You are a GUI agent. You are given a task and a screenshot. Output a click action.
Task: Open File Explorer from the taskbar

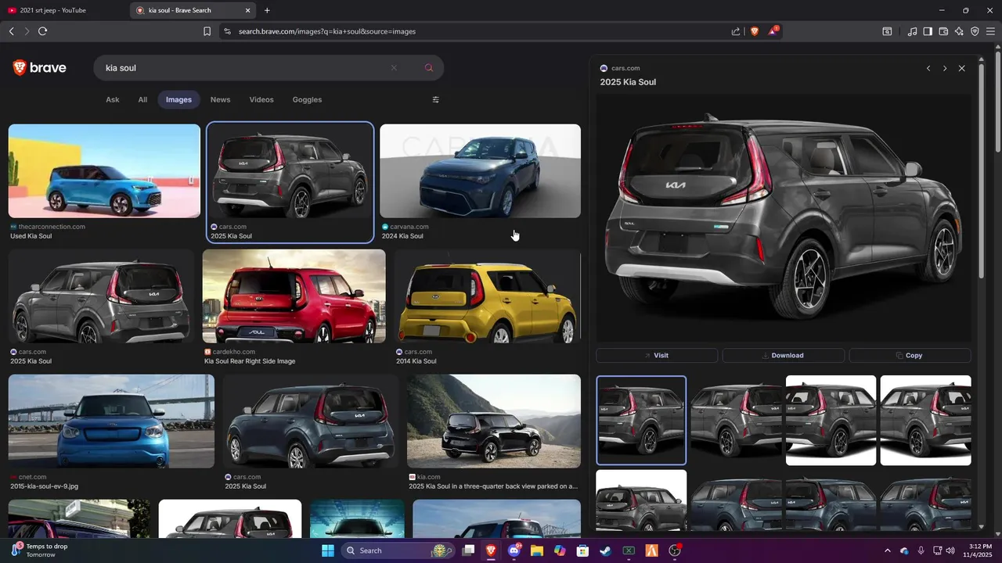coord(537,550)
